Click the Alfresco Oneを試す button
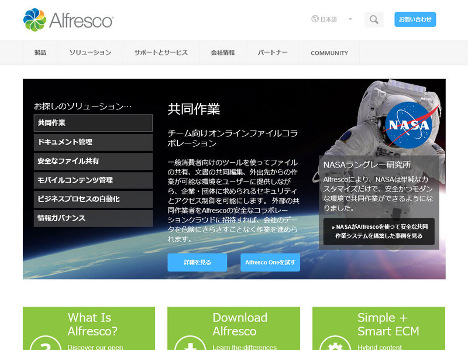The height and width of the screenshot is (350, 468). coord(270,263)
